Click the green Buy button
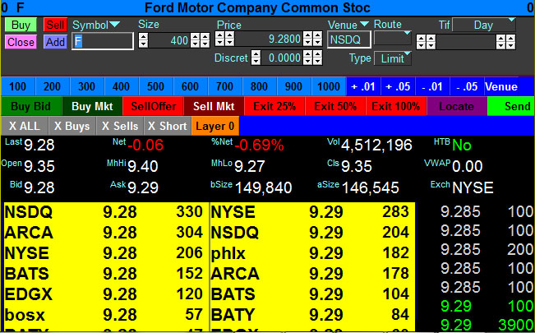Screen dimensions: 535x333 [x=21, y=25]
